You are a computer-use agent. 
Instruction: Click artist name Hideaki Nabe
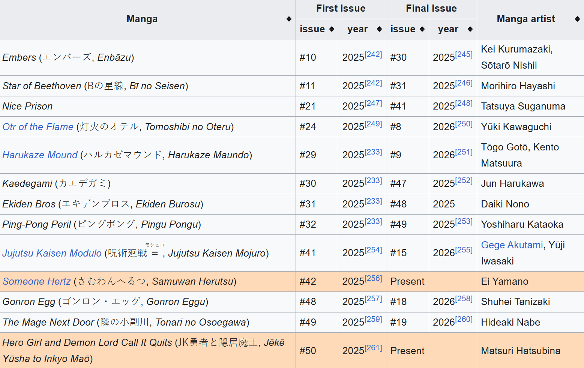[x=510, y=322]
